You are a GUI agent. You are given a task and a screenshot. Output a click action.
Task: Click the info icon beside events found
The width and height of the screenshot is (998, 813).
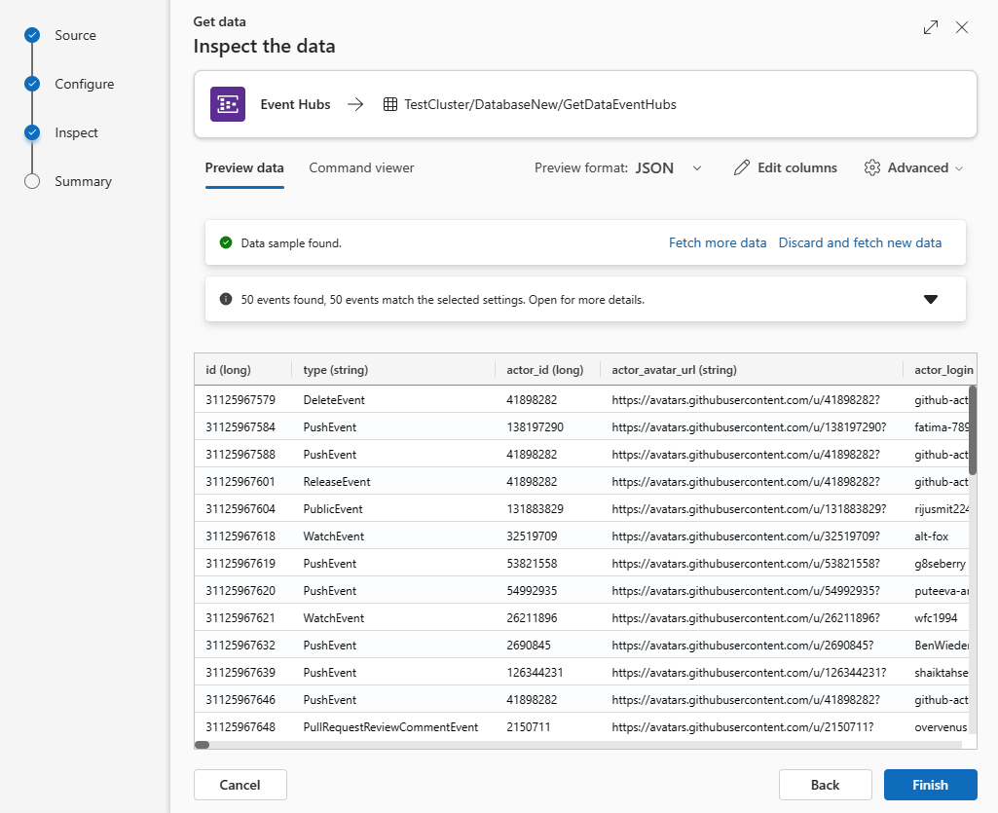tap(226, 299)
